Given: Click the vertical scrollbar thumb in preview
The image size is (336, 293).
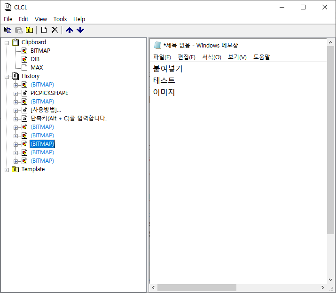Looking at the screenshot, I should 331,140.
